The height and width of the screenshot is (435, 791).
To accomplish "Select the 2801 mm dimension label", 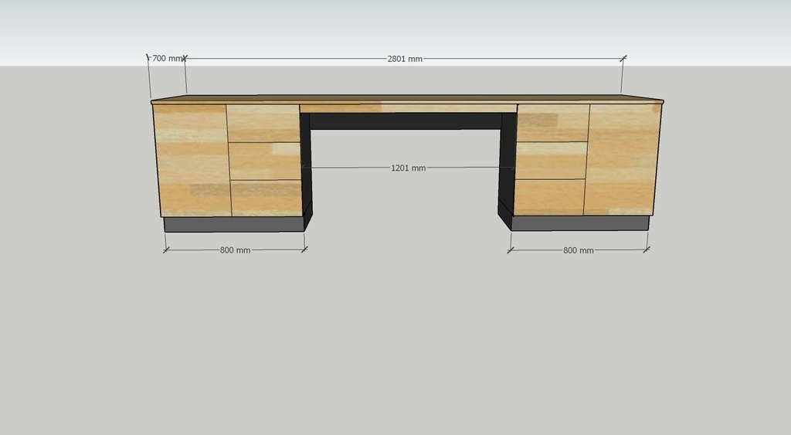I will pyautogui.click(x=405, y=59).
